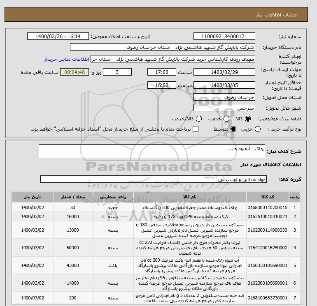Click the general need description text area
The height and width of the screenshot is (306, 317).
[x=152, y=151]
